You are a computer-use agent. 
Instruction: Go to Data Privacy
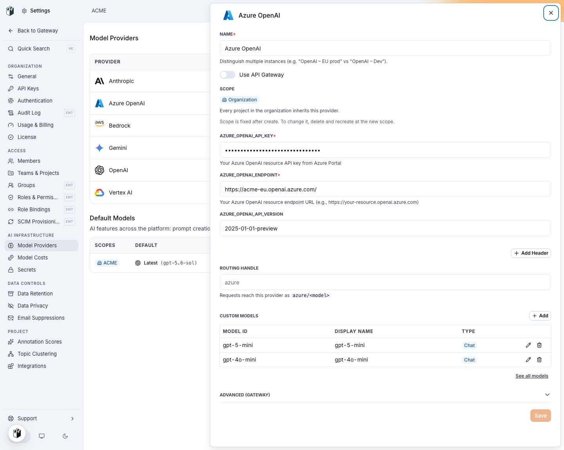coord(41,306)
